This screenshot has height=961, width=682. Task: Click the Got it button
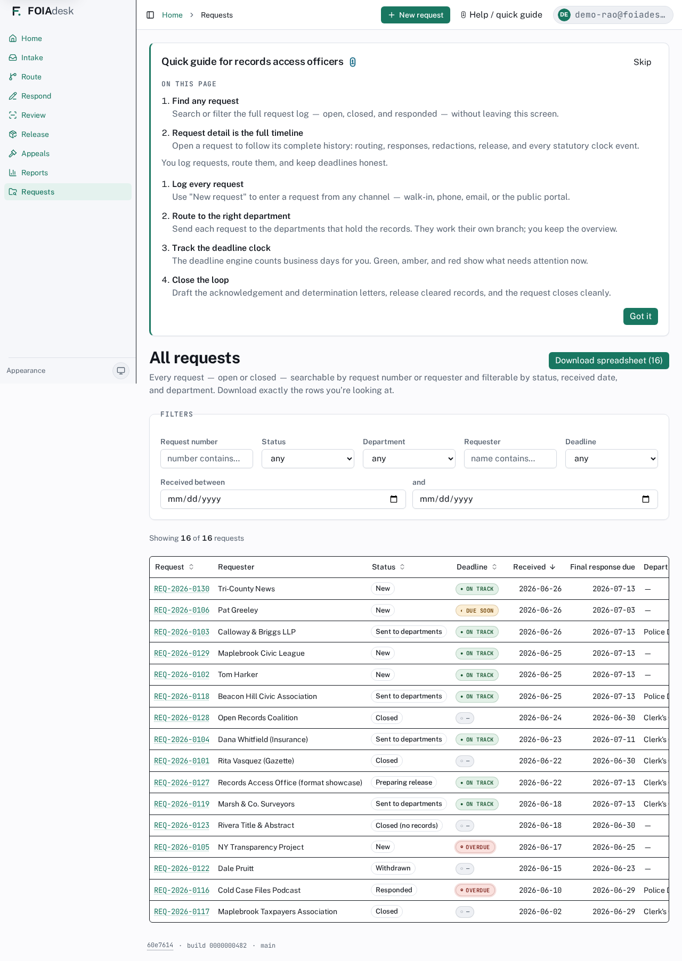640,316
